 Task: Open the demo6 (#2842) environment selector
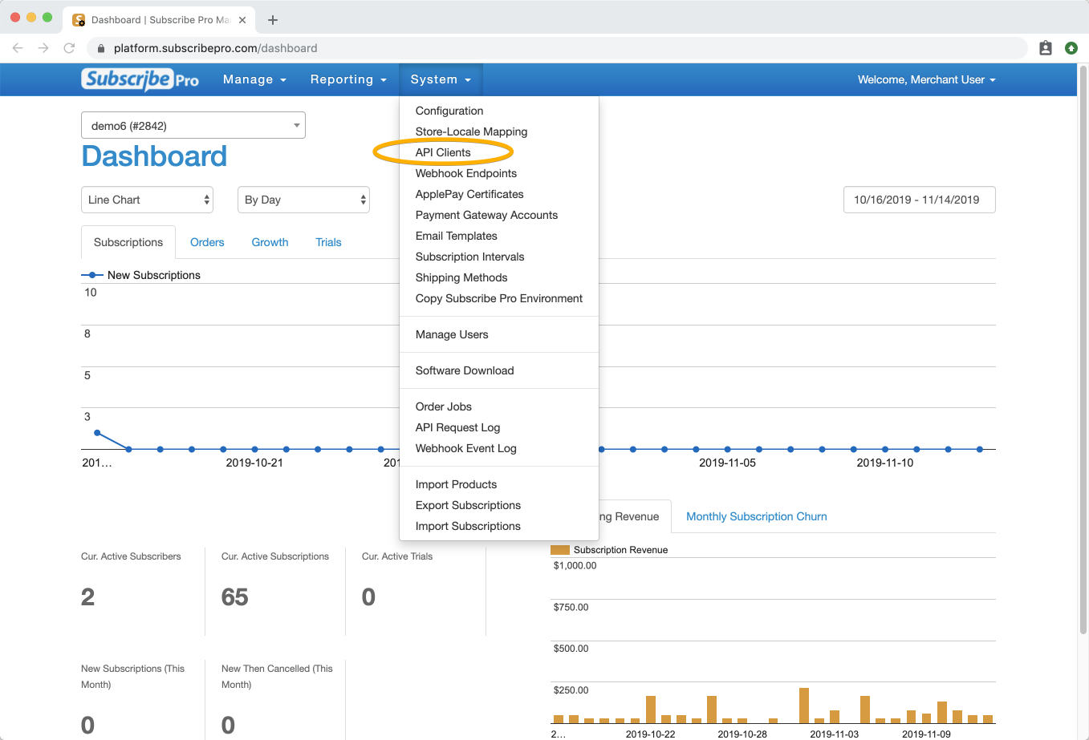[193, 125]
